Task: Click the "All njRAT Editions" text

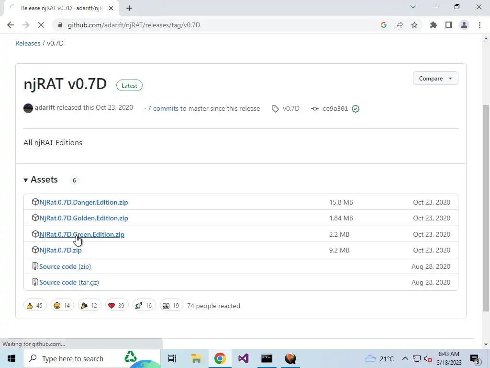Action: pos(53,142)
